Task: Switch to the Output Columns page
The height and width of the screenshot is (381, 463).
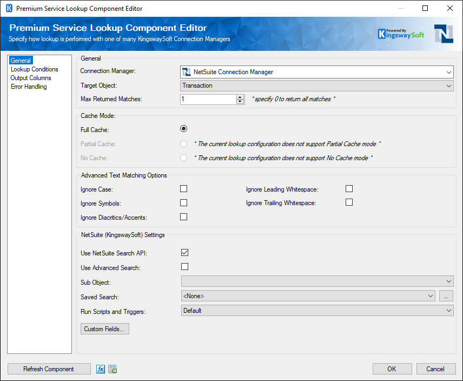Action: coord(31,78)
